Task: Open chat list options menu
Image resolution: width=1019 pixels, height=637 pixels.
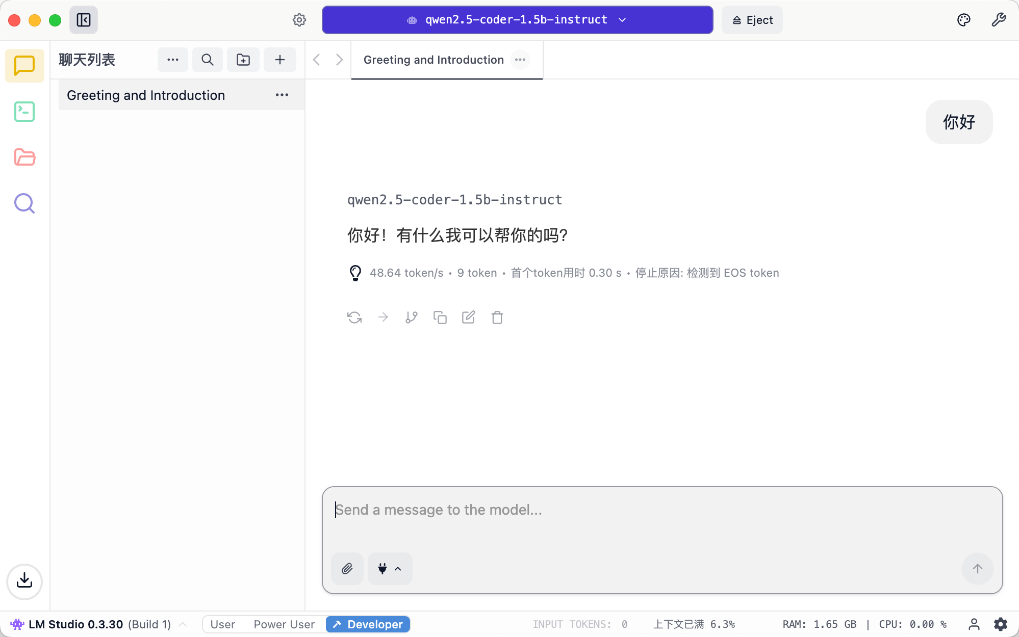Action: (x=173, y=60)
